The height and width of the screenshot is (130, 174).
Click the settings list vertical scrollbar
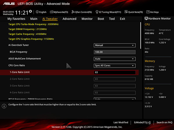tap(141, 36)
